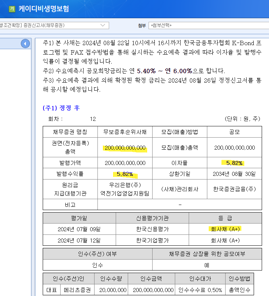Screen dimensions: 269x296
Task: Click the green 기 company badge icon
Action: [x=12, y=9]
